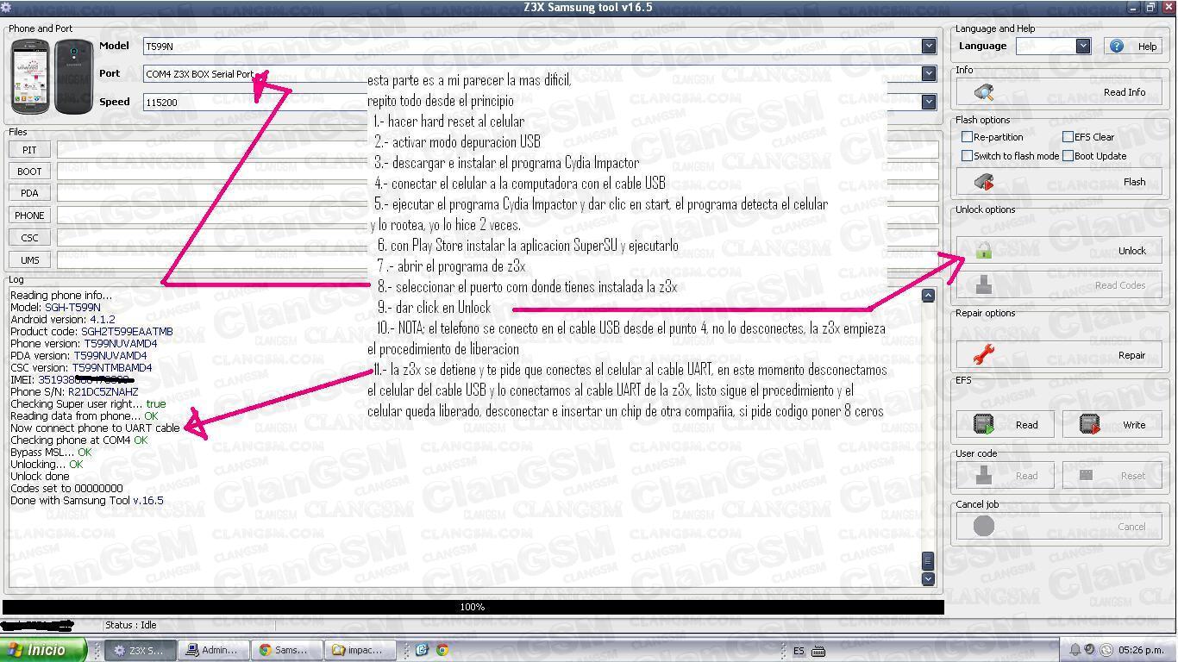1178x662 pixels.
Task: Switch to Admin... taskbar window
Action: tap(213, 650)
